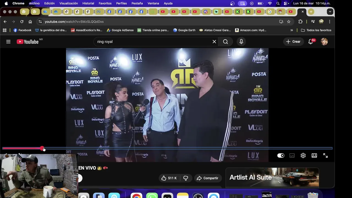Open macOS Control Center
Image resolution: width=352 pixels, height=198 pixels.
286,3
